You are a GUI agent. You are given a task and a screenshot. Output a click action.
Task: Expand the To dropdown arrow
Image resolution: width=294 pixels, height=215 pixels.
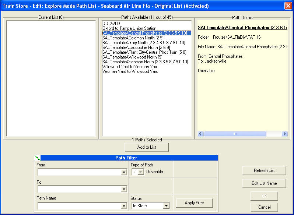124,189
